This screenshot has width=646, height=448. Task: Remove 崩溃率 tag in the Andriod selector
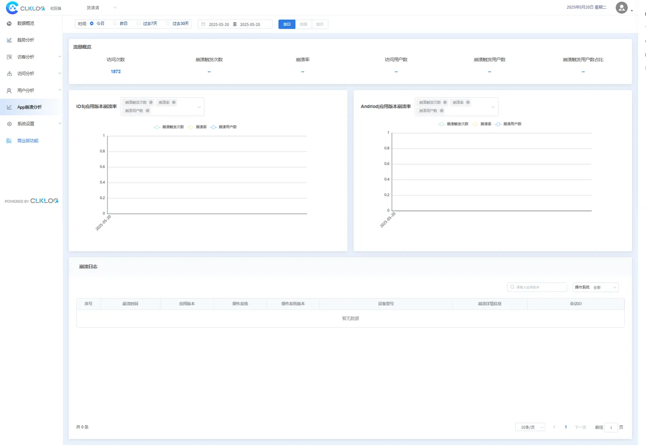pyautogui.click(x=468, y=102)
